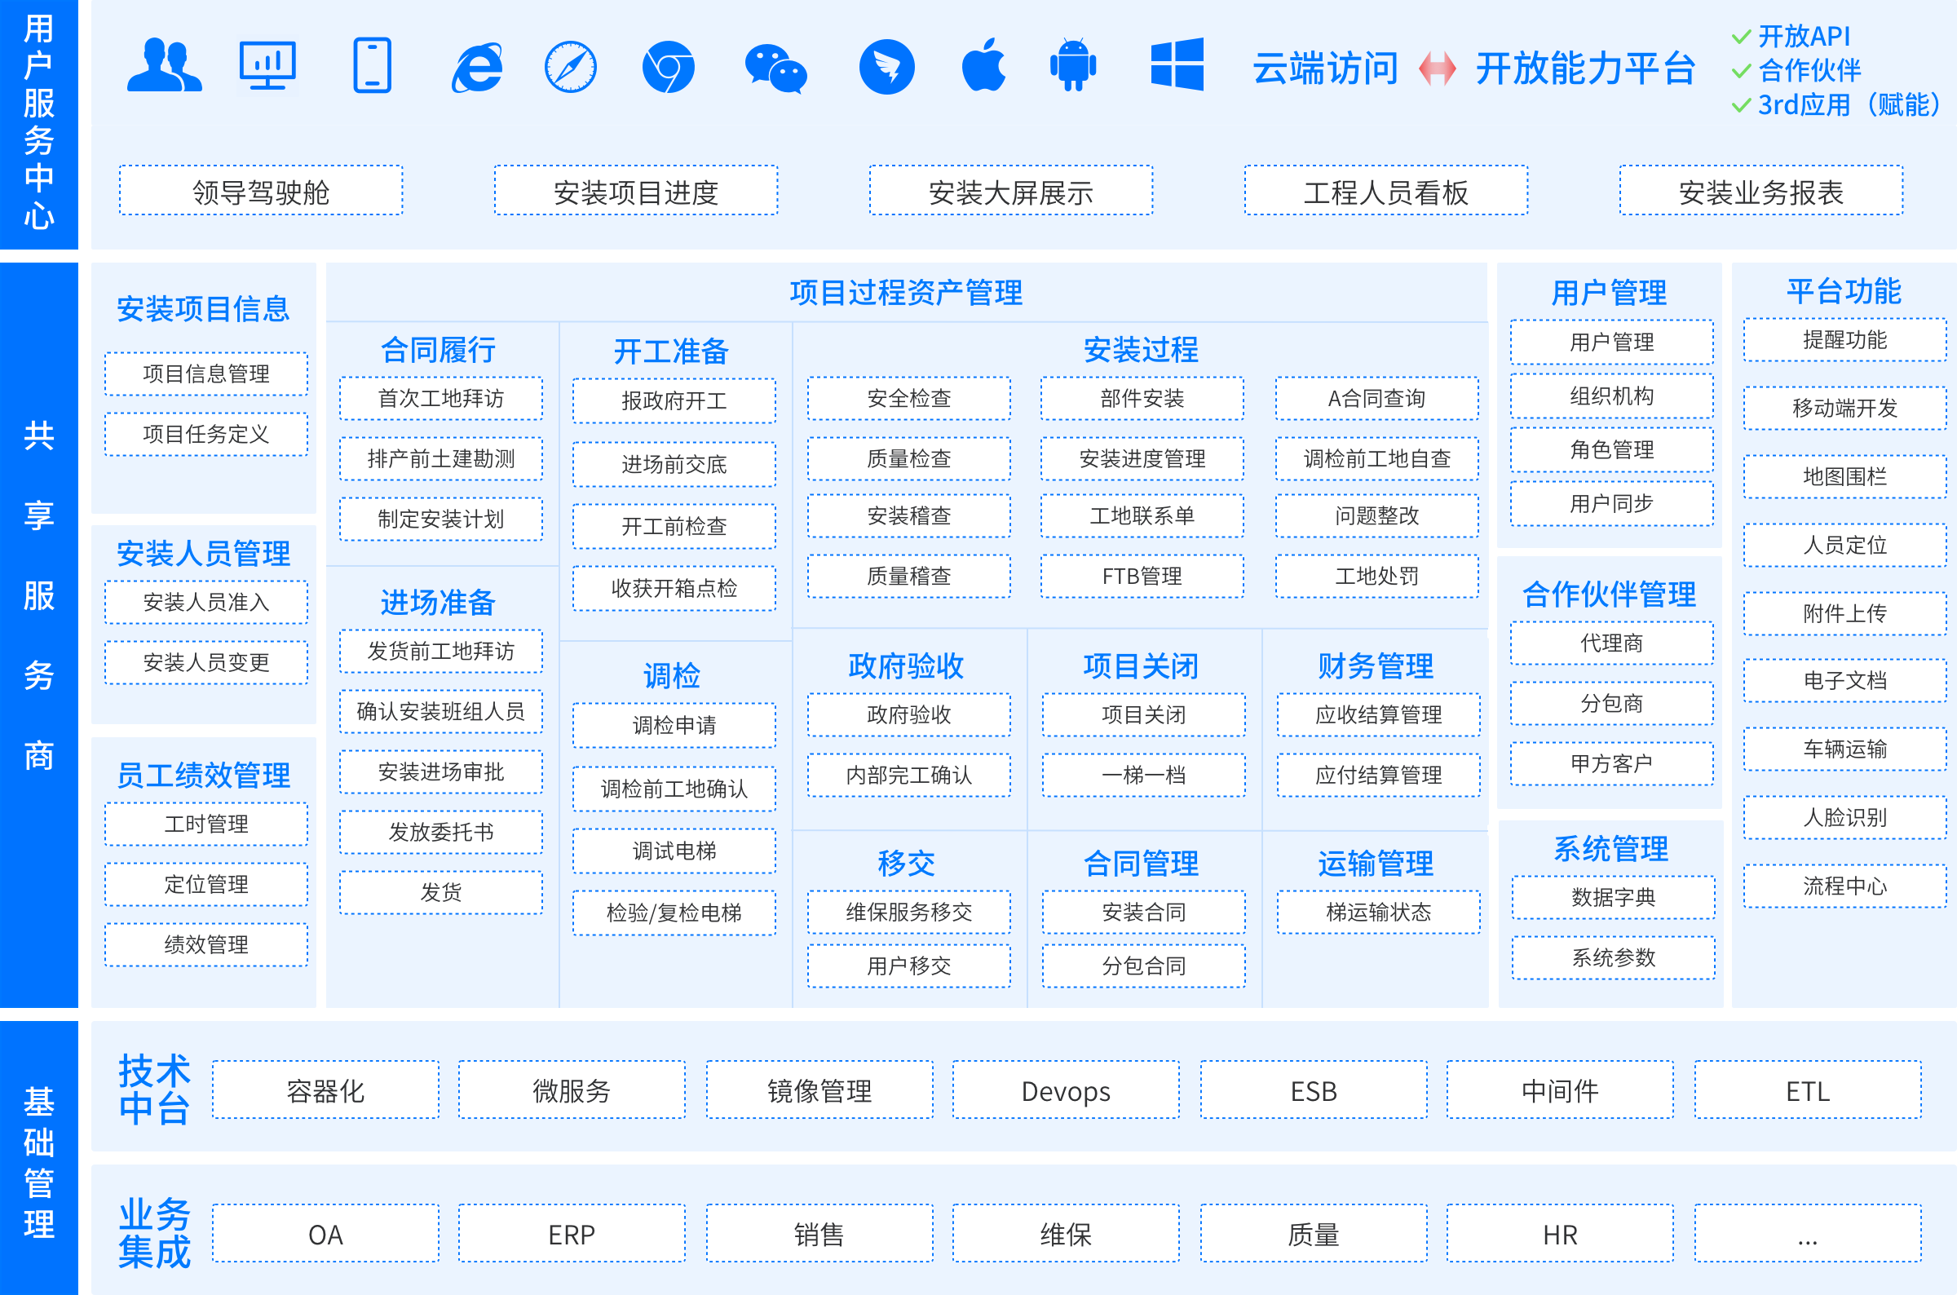Click the DingTalk wing icon
The image size is (1957, 1295).
[887, 67]
